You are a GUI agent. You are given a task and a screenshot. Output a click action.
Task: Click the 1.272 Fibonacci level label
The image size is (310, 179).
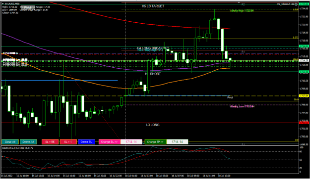[296, 38]
